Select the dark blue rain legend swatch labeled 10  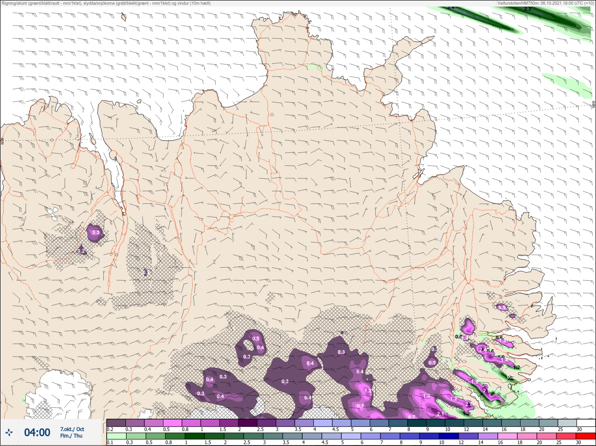point(449,436)
